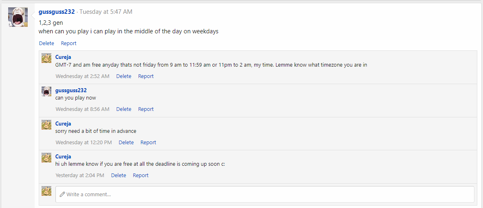Report the main profile post
The width and height of the screenshot is (483, 208).
pos(69,43)
